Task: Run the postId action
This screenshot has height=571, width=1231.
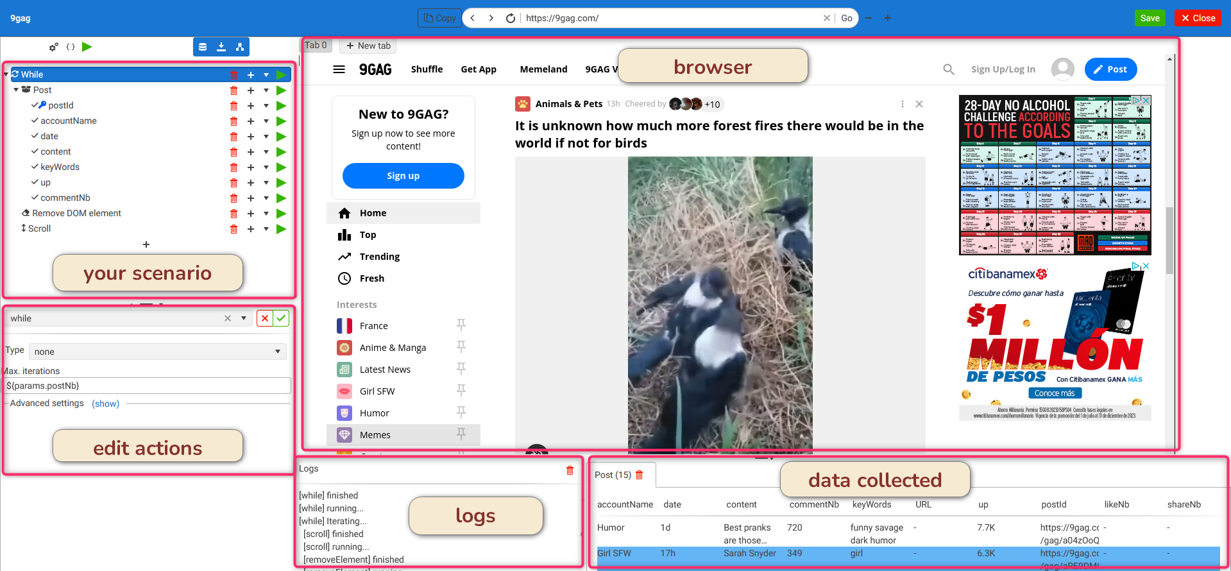Action: click(281, 106)
